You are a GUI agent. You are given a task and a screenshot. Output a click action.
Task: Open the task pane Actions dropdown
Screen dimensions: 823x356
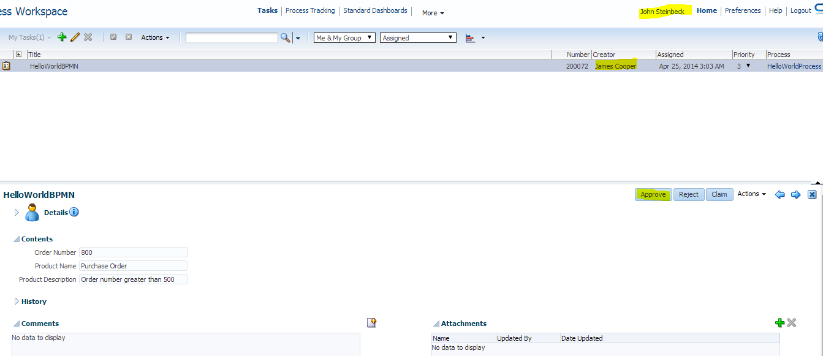pos(752,194)
